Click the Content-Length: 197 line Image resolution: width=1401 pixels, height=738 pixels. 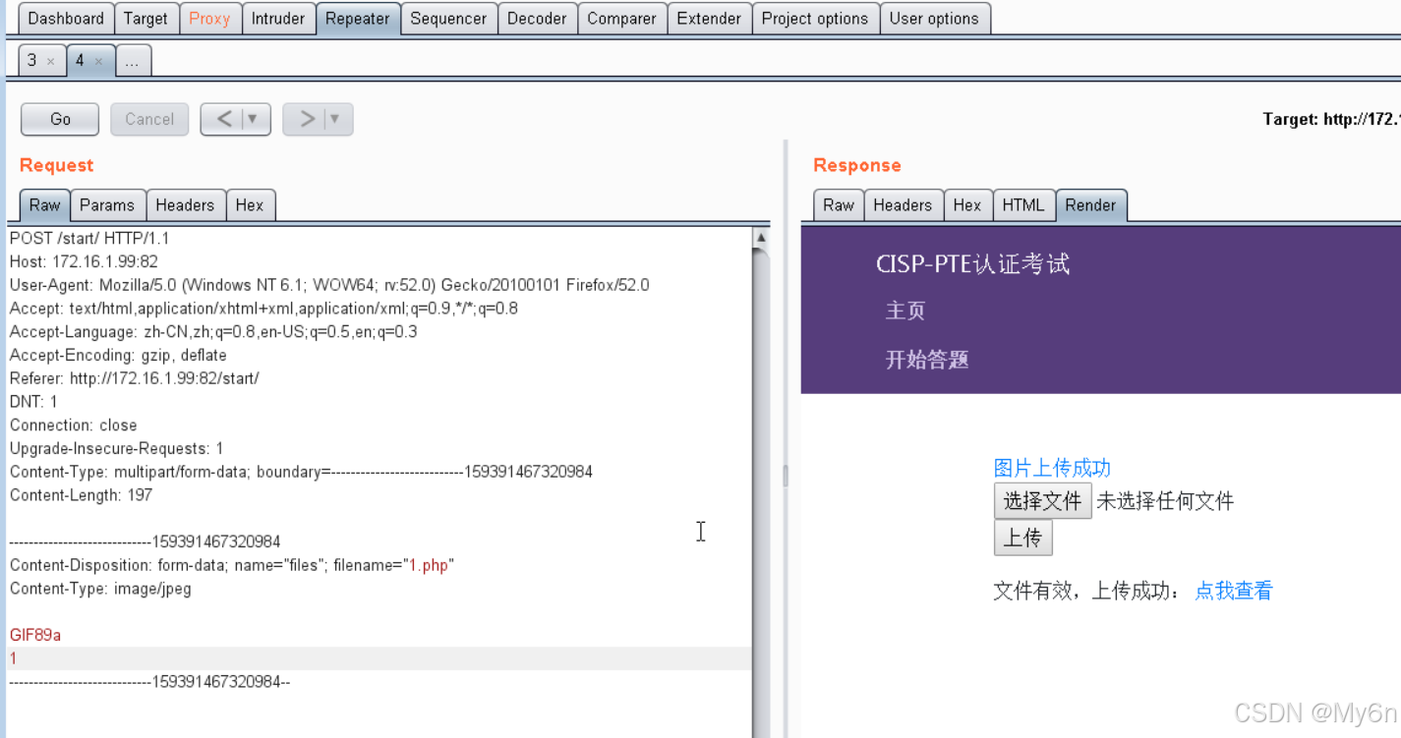pyautogui.click(x=82, y=495)
